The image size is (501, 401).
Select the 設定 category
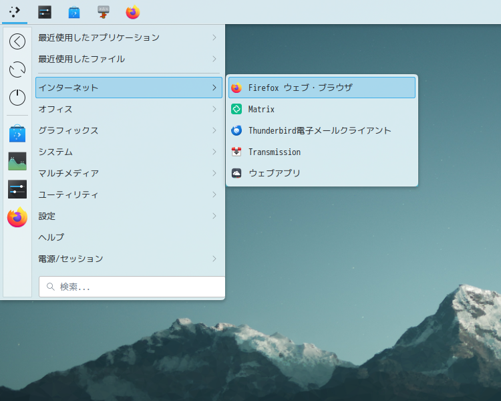(129, 216)
